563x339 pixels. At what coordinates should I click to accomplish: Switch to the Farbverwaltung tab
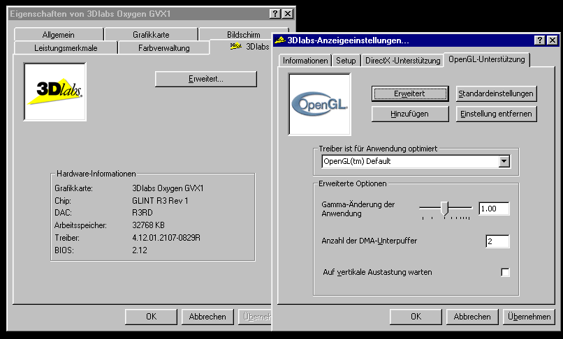164,48
